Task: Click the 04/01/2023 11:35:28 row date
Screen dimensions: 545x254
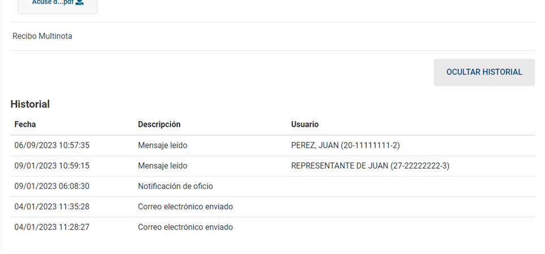Action: [52, 207]
